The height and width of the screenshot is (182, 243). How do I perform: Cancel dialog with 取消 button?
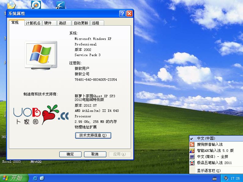pos(95,154)
